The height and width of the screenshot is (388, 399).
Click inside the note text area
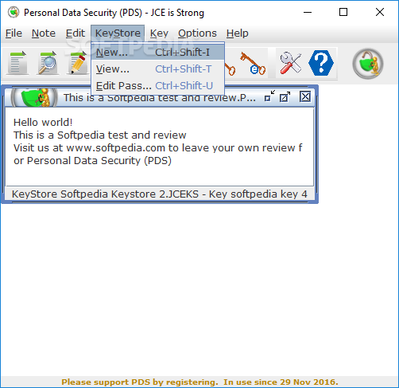tap(159, 147)
